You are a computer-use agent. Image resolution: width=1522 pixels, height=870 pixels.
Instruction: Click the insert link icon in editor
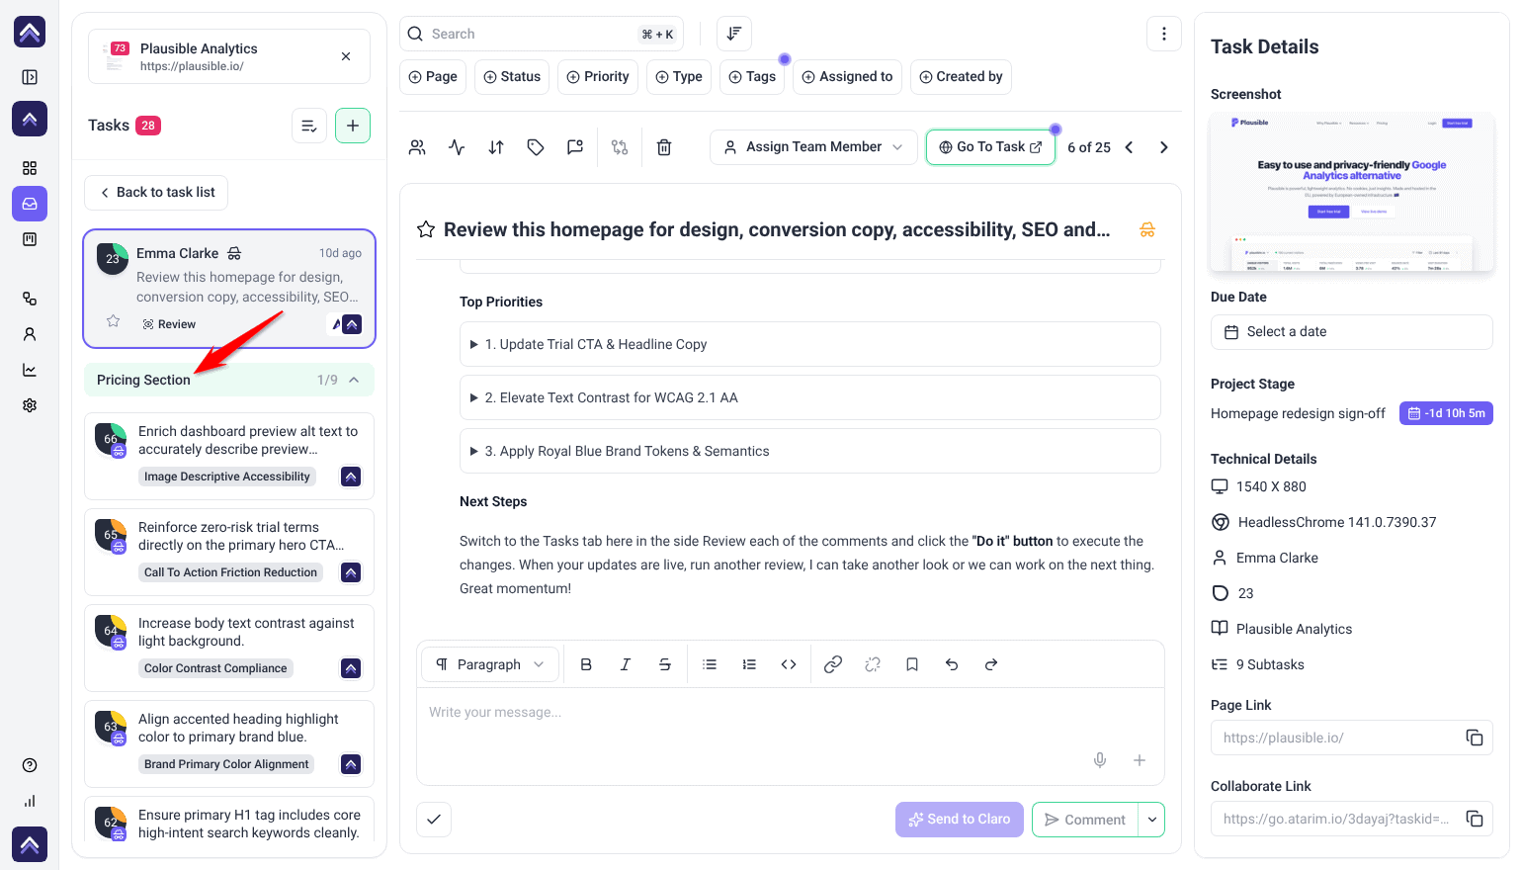[833, 664]
